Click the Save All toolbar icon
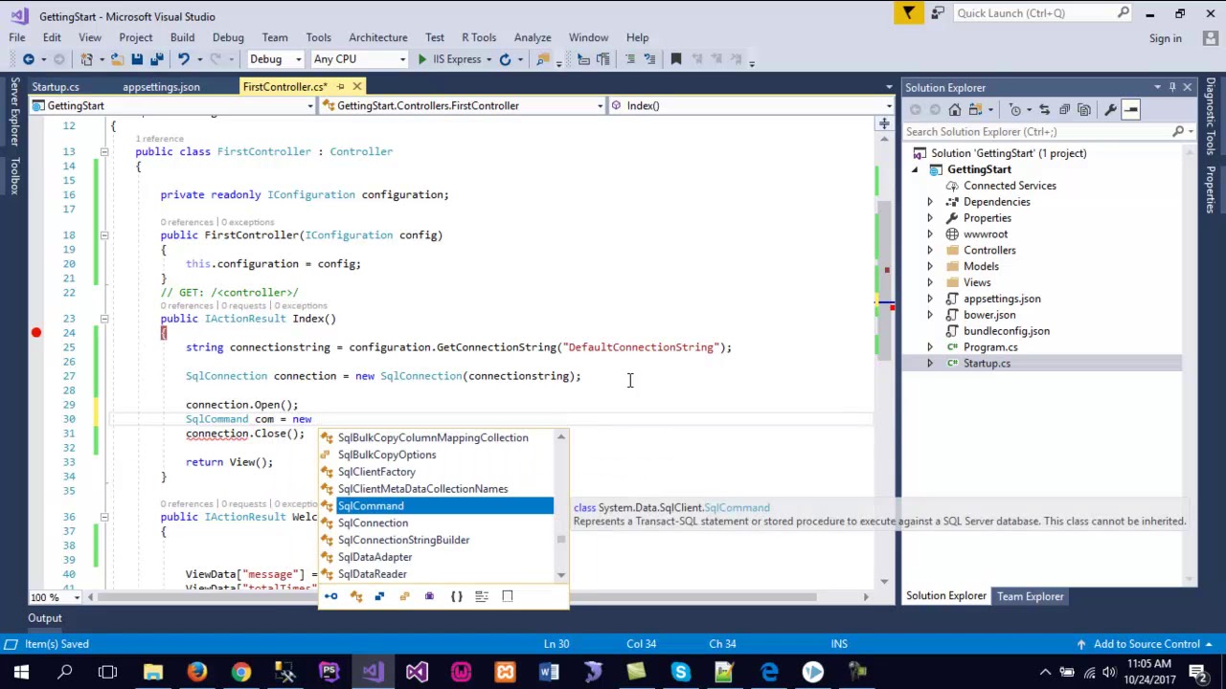Viewport: 1226px width, 689px height. click(157, 59)
